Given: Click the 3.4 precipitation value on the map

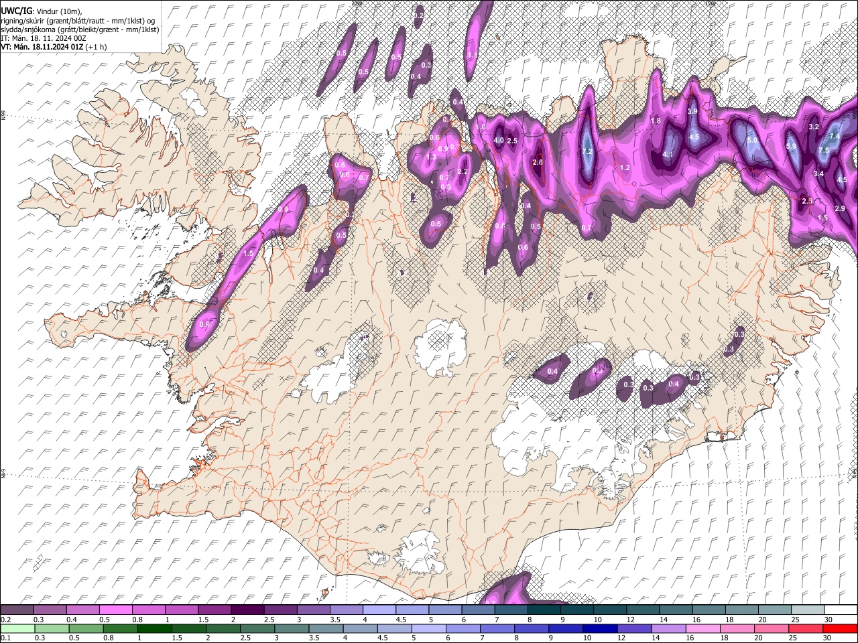Looking at the screenshot, I should coord(818,174).
